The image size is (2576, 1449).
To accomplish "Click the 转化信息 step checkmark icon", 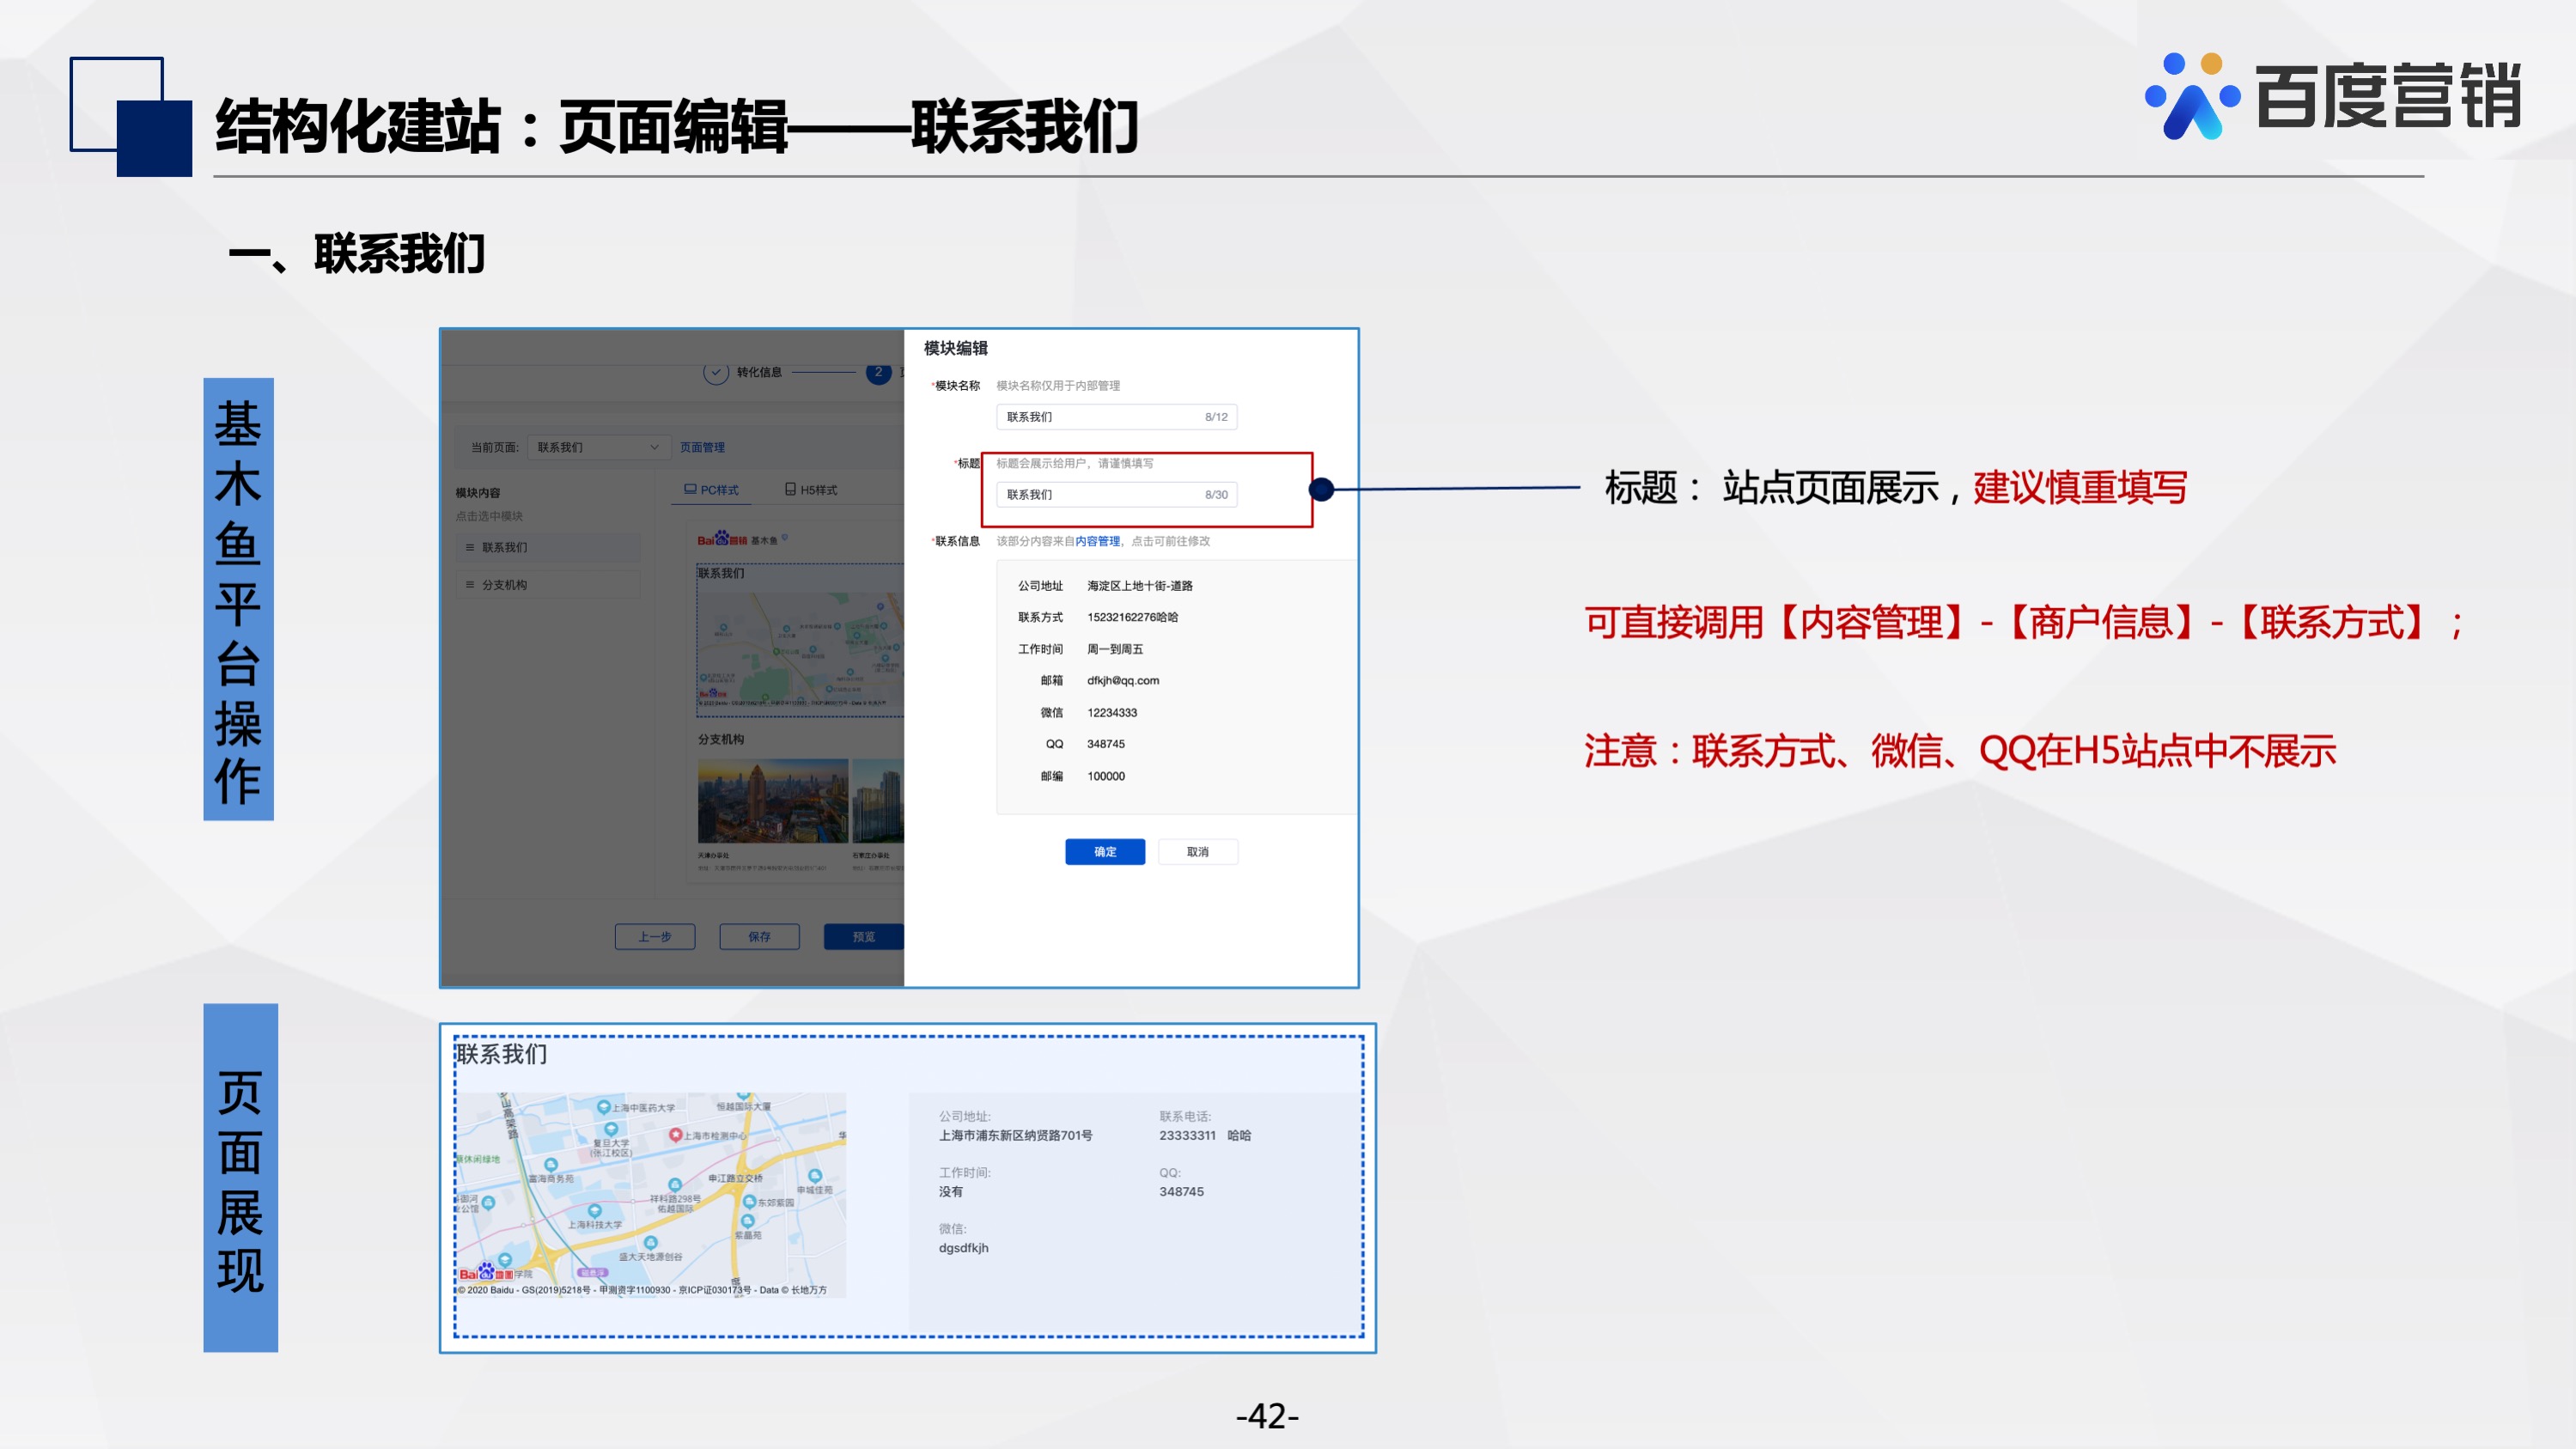I will (715, 372).
